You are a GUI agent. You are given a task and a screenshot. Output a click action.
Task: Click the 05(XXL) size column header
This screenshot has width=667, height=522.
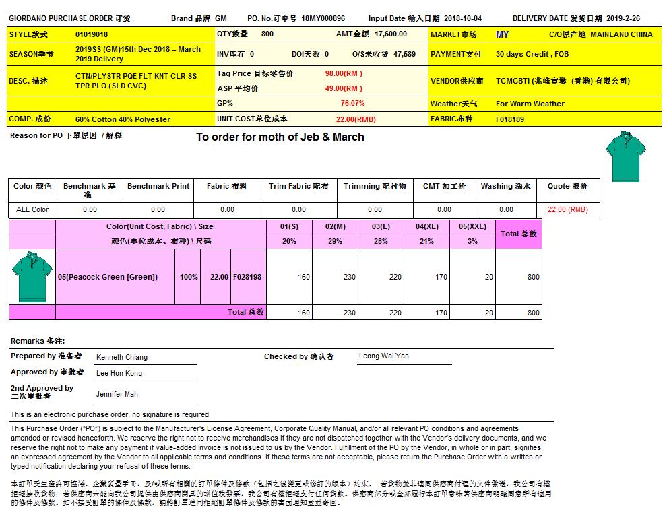click(472, 227)
